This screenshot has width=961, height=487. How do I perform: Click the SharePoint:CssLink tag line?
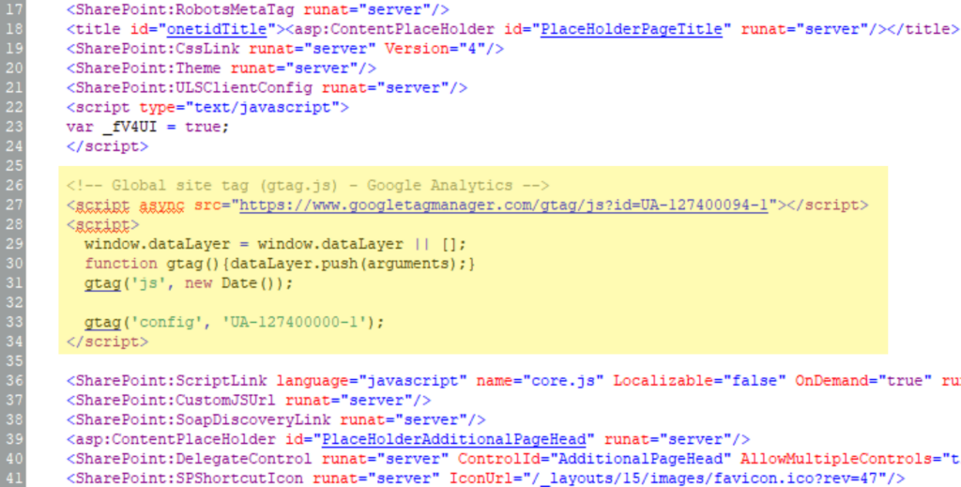285,49
